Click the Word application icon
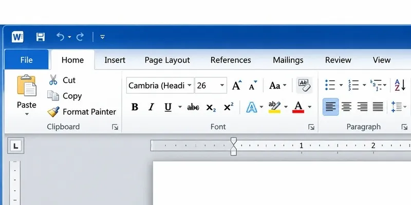411x205 pixels. [x=17, y=37]
